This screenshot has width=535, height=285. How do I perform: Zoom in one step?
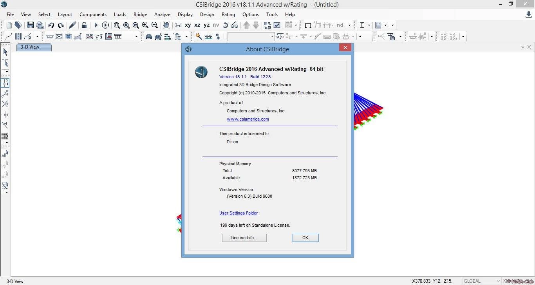point(145,25)
